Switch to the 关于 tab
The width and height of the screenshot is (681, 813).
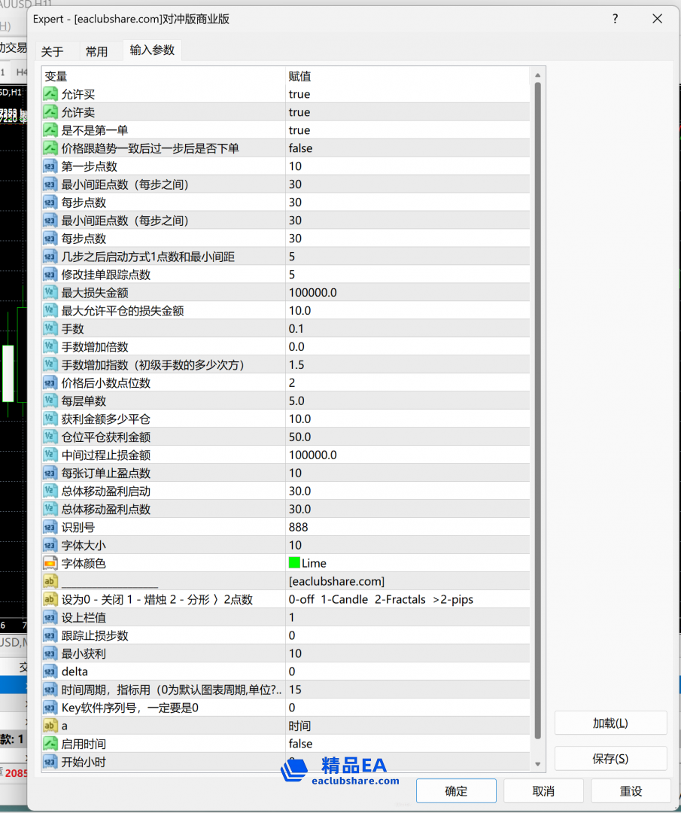53,51
